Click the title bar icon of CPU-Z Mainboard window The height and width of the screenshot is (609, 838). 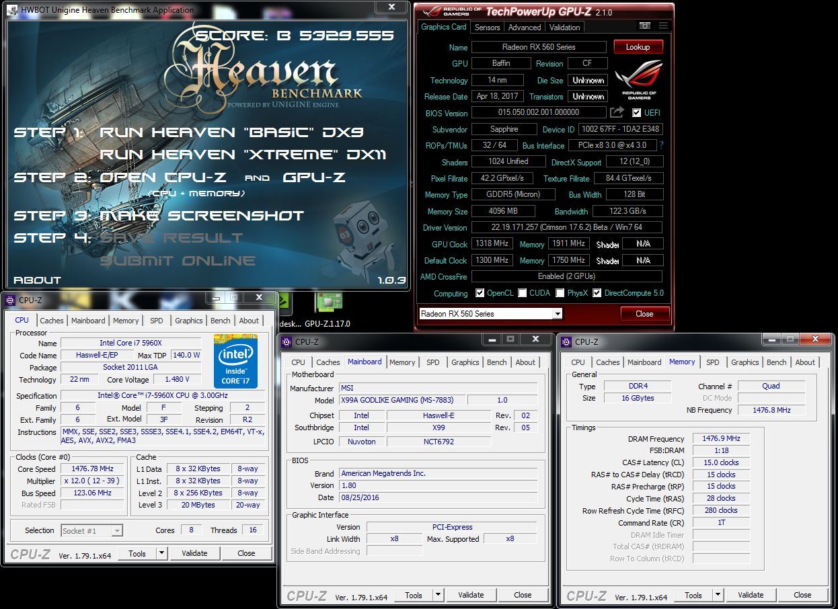pos(287,341)
